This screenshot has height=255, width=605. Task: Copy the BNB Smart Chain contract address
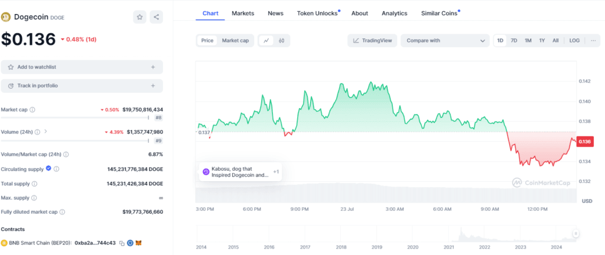(122, 243)
